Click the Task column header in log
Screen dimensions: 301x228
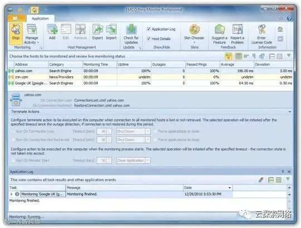(x=37, y=188)
